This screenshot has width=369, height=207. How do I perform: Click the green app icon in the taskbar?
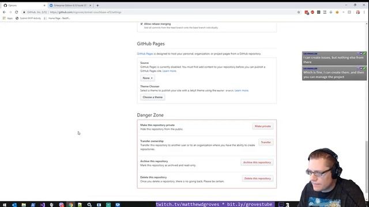pos(108,205)
